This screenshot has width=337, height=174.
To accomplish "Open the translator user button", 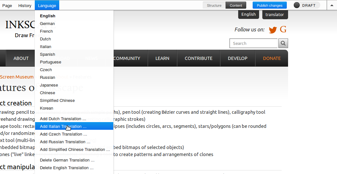I will coord(275,14).
